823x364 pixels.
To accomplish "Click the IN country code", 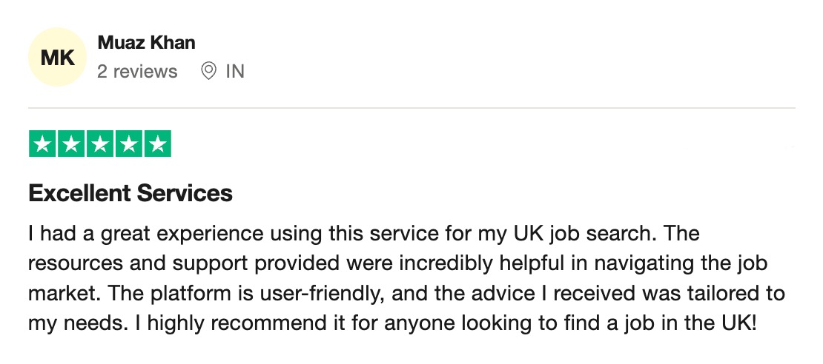I will (235, 71).
